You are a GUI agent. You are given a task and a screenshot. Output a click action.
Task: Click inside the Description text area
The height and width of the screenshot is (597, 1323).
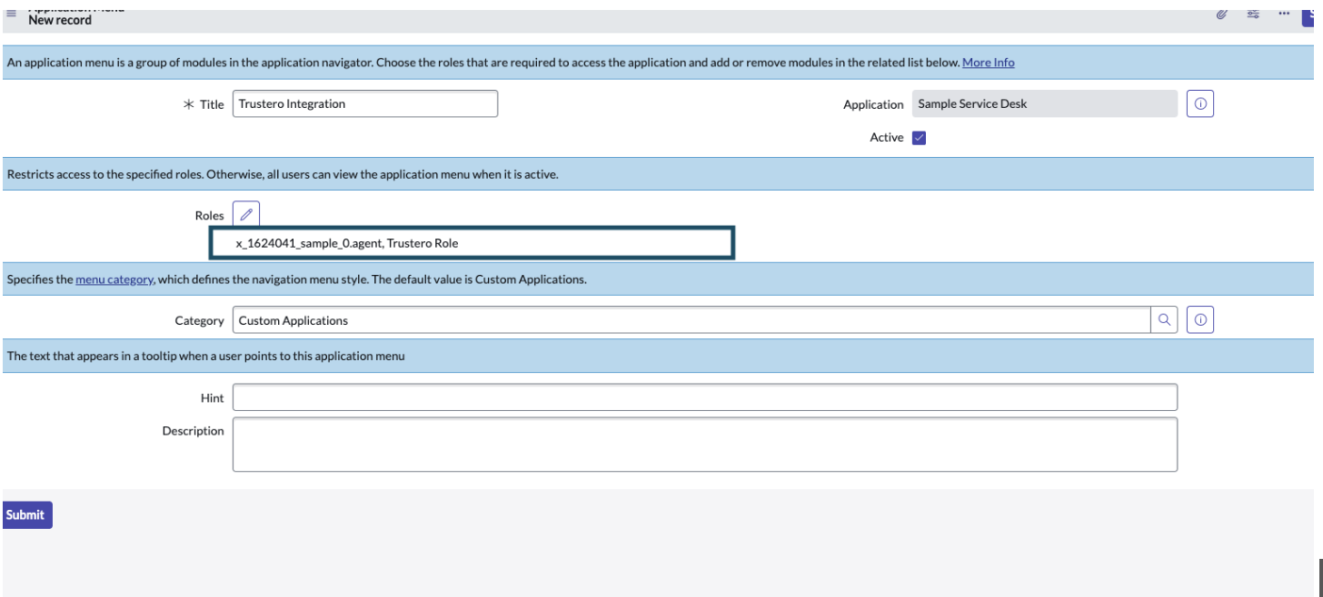tap(704, 445)
